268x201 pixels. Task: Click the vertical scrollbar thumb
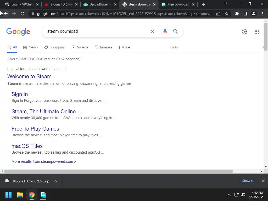266,37
